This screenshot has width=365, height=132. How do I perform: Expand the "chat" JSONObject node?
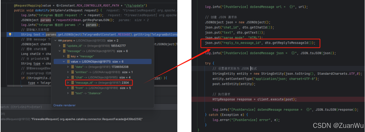68,77
